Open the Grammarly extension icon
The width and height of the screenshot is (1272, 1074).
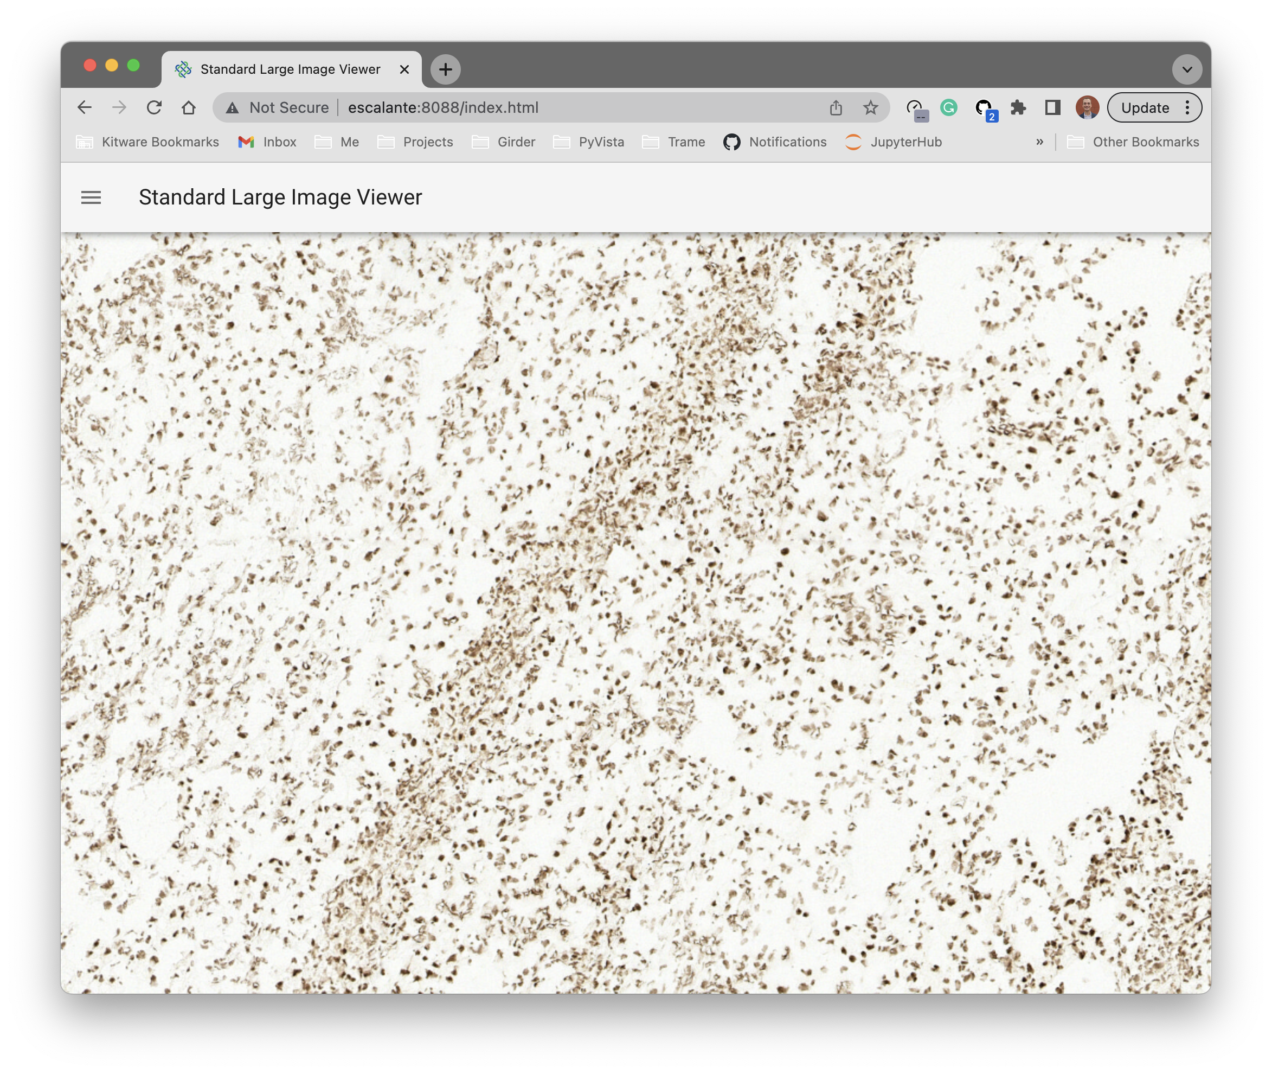(948, 108)
